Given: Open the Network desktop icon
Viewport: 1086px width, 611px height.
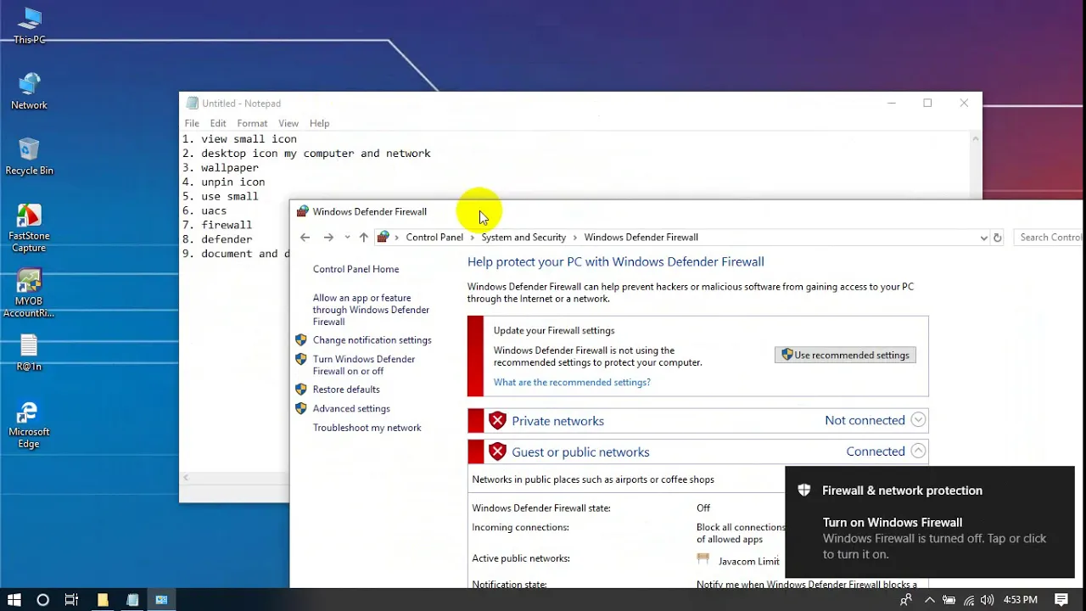Looking at the screenshot, I should click(x=29, y=92).
